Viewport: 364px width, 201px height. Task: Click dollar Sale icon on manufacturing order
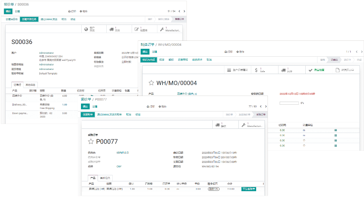(x=256, y=70)
